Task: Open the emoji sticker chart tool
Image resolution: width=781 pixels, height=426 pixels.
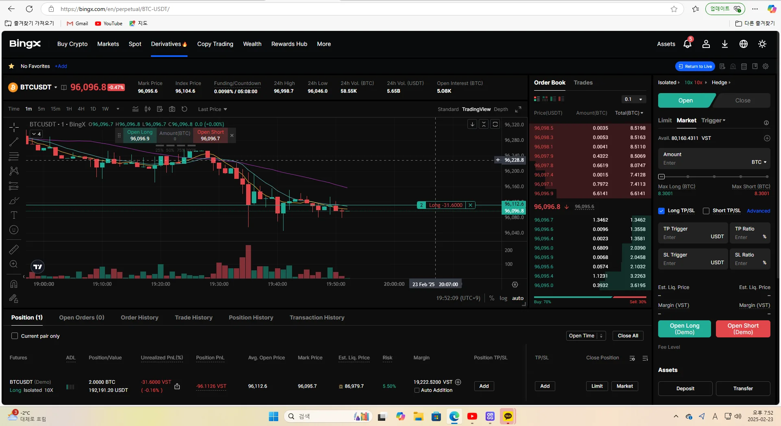Action: coord(14,230)
